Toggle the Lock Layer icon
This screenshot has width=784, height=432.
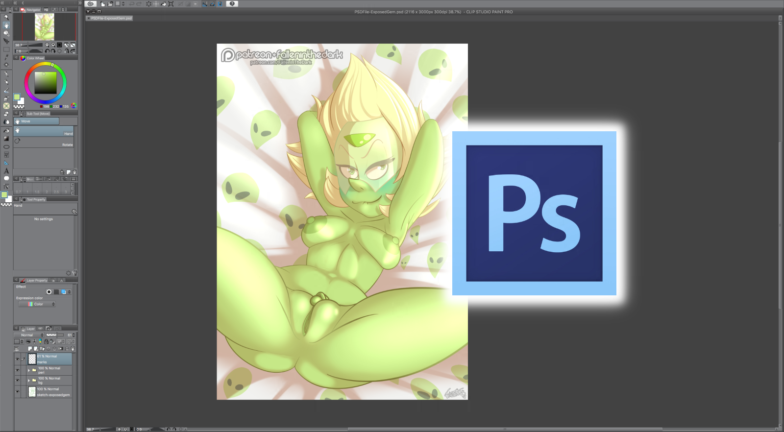(x=46, y=341)
